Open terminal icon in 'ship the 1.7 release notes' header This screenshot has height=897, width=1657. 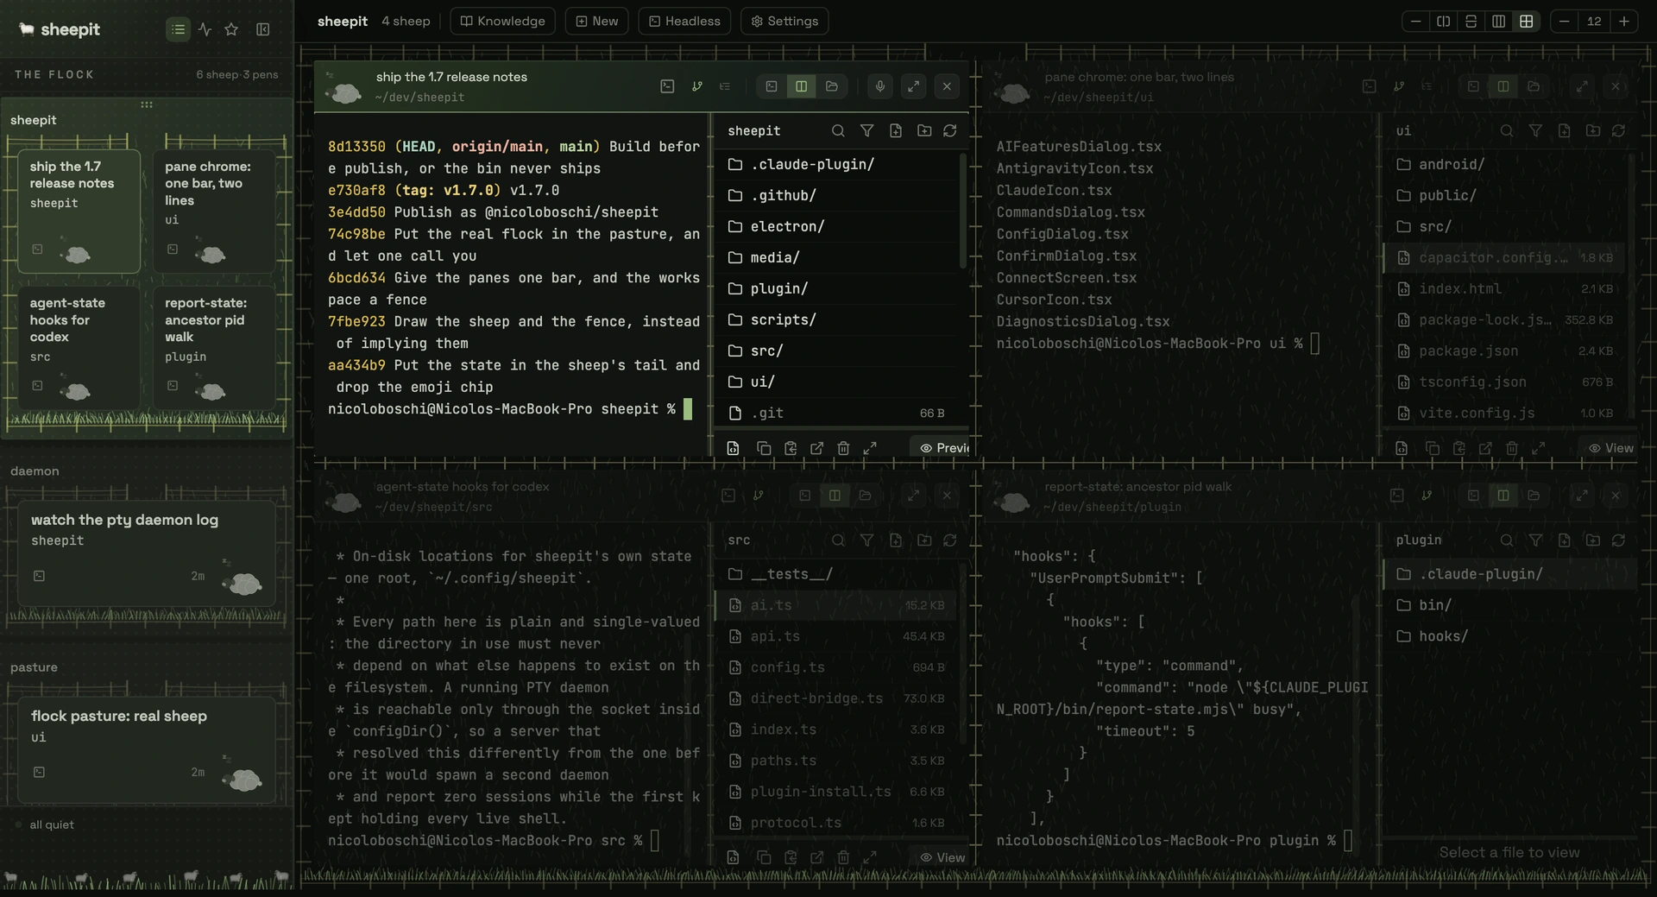(x=667, y=86)
